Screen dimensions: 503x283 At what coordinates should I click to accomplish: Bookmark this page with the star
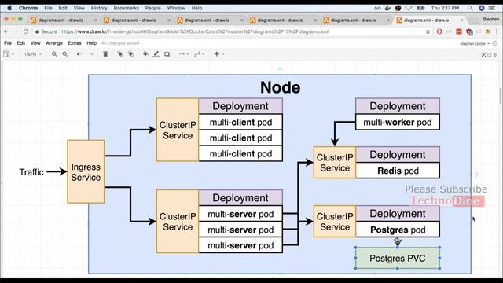[x=428, y=31]
